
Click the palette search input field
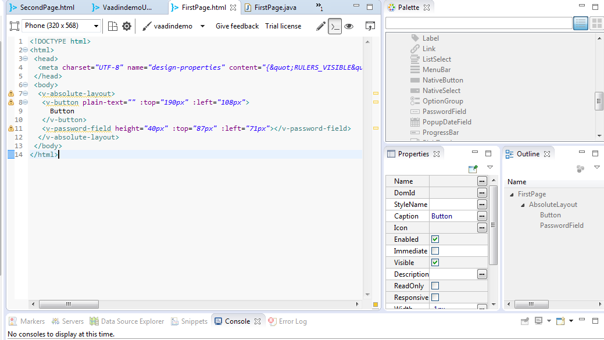point(478,23)
